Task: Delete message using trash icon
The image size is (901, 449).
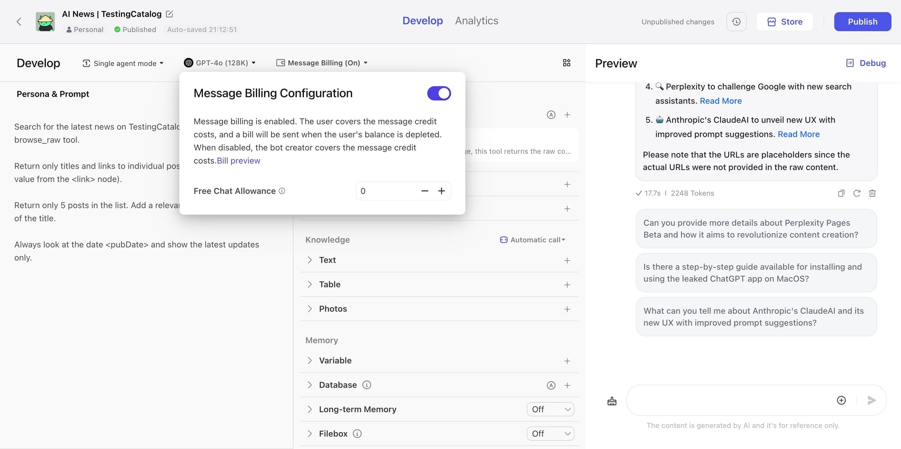Action: (x=872, y=193)
